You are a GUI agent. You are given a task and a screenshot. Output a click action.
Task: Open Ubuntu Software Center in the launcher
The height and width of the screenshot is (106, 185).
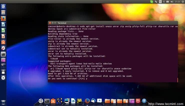[3, 42]
